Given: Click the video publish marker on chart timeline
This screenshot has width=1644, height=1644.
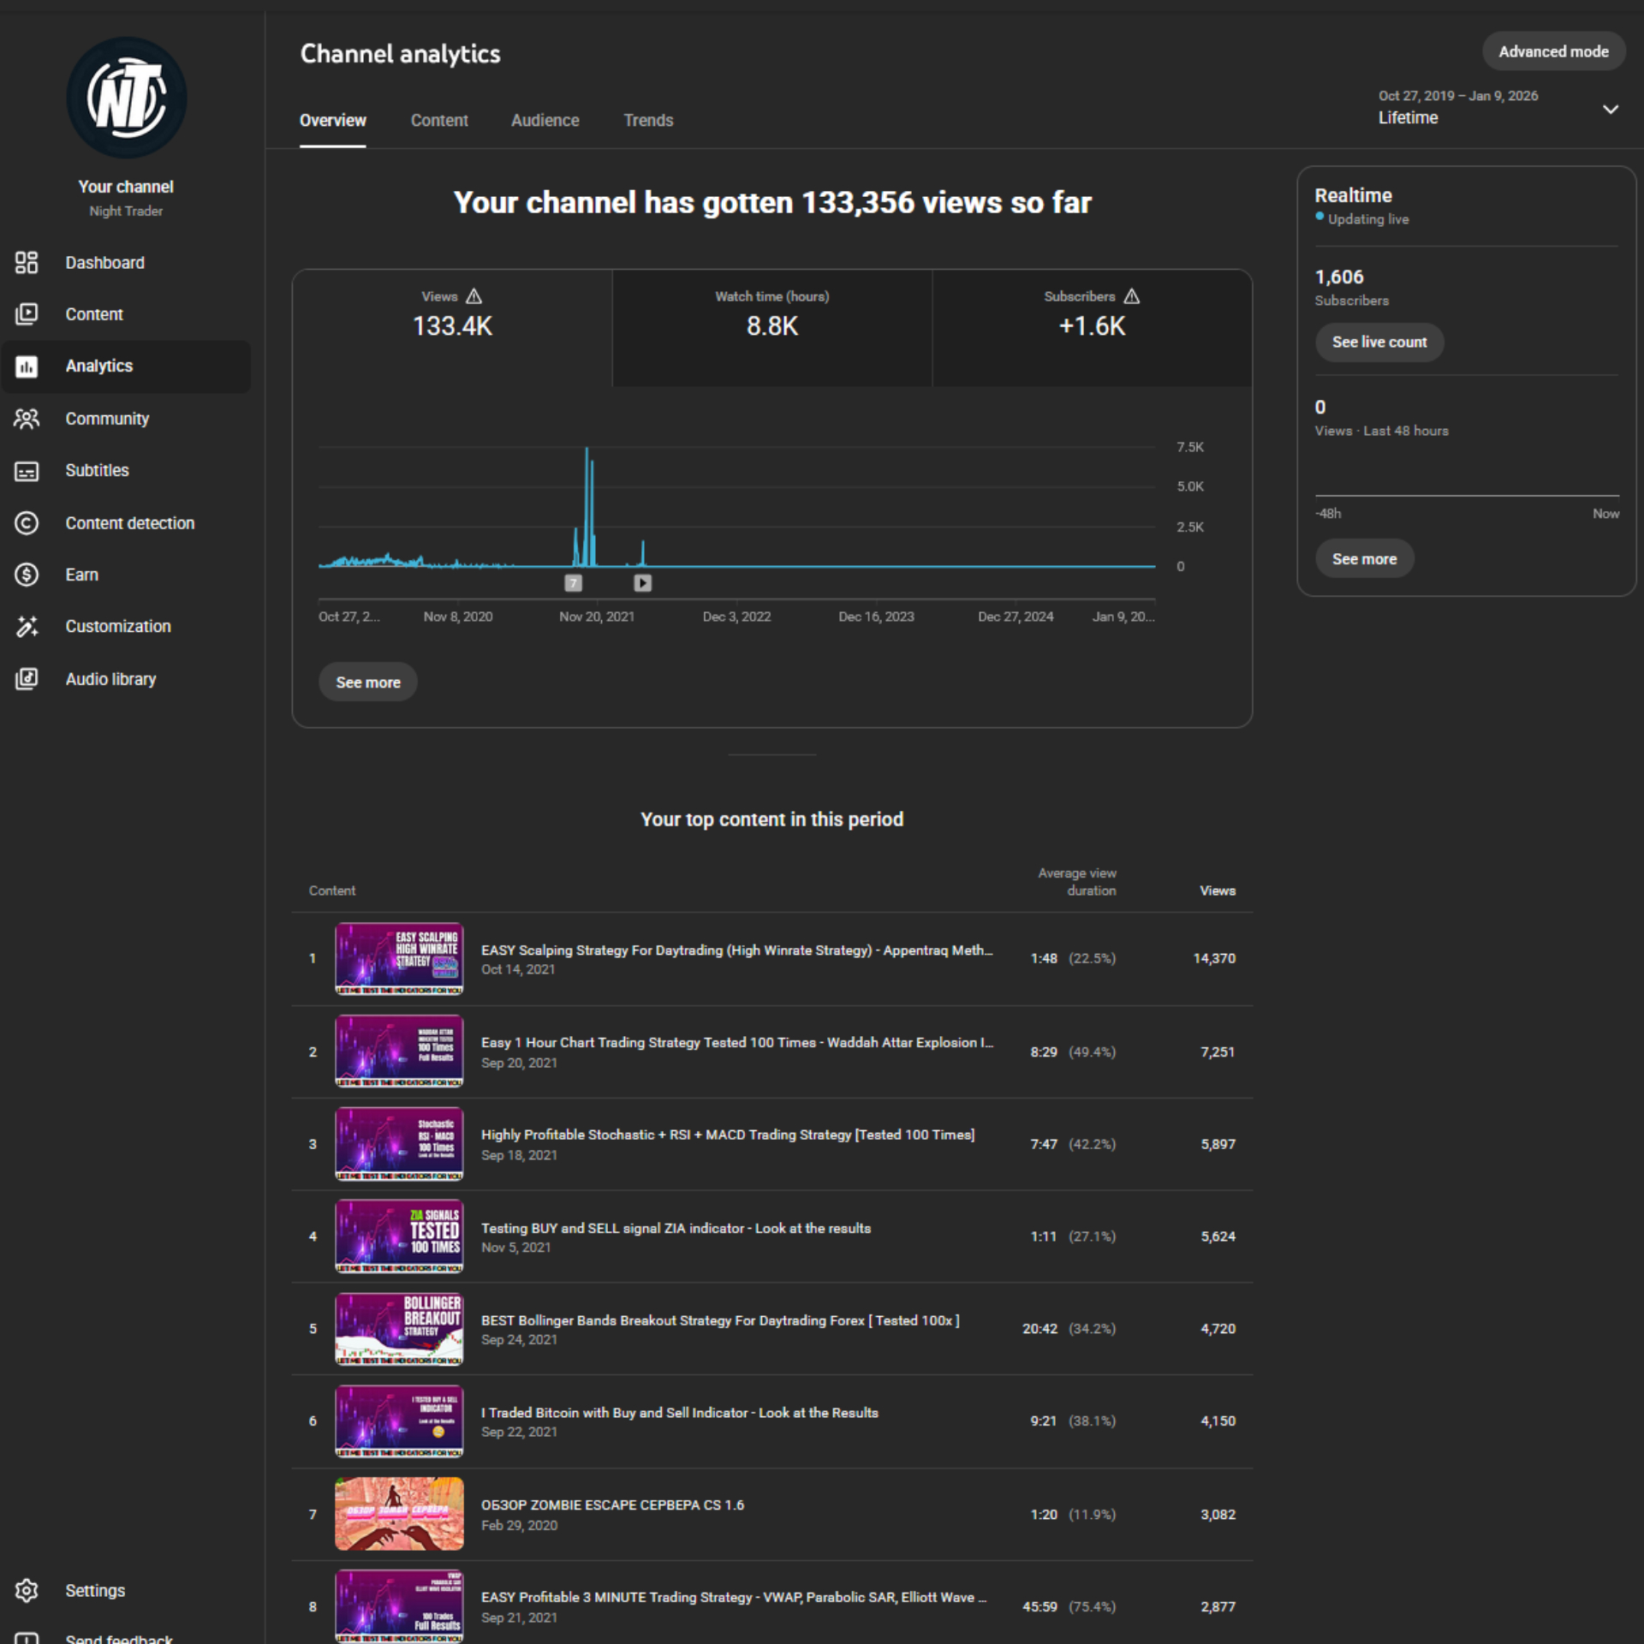Looking at the screenshot, I should point(642,583).
